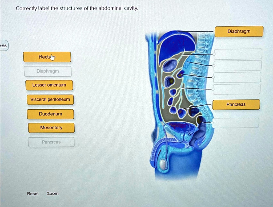
Task: Click the placed Pancreas answer label
Action: point(236,104)
